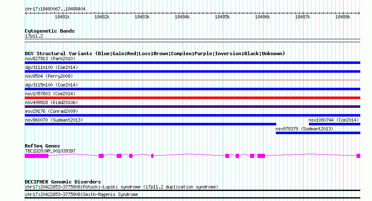372x201 pixels.
Task: Click the short blue bar under nsv1060744
Action: [x=334, y=124]
